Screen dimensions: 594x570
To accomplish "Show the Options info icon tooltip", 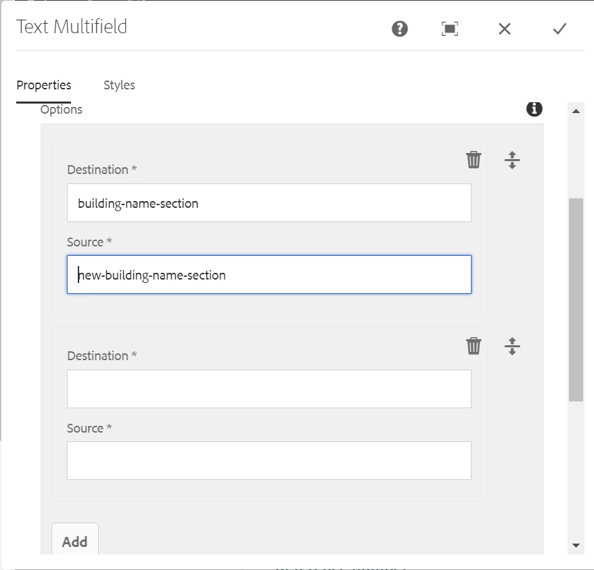I will pyautogui.click(x=534, y=109).
